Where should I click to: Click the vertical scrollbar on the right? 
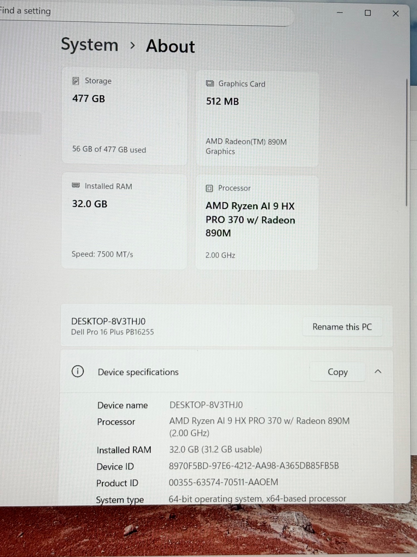406,142
